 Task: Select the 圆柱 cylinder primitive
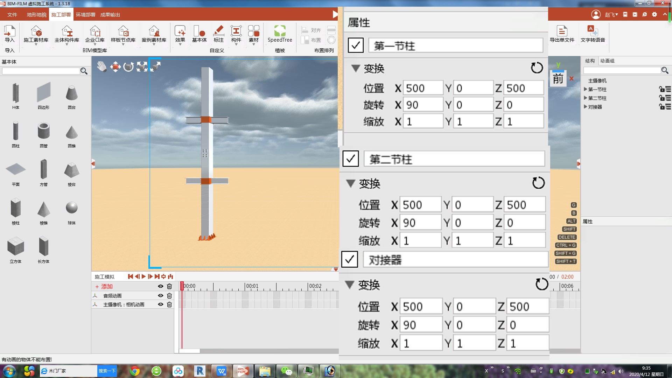coord(16,134)
